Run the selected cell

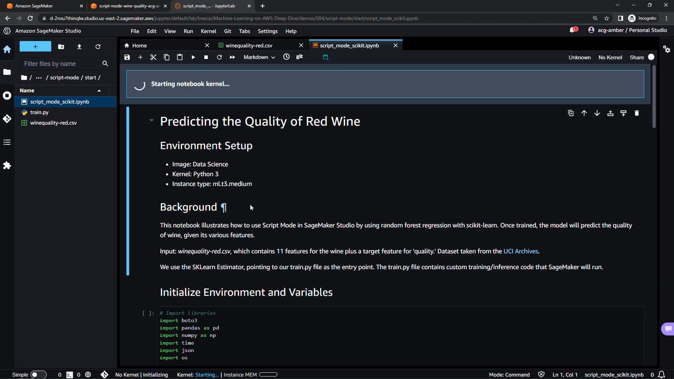[x=193, y=57]
